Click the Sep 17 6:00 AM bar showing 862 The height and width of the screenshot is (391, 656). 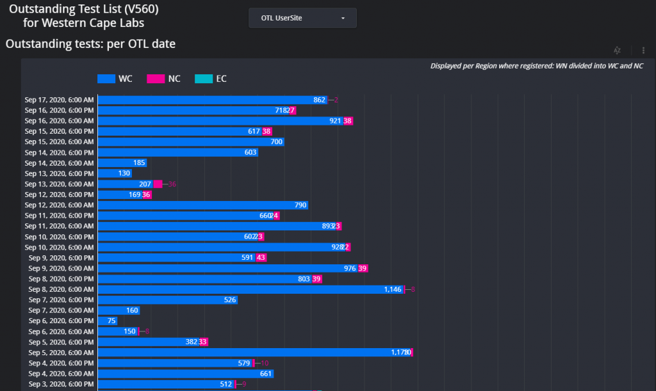211,100
